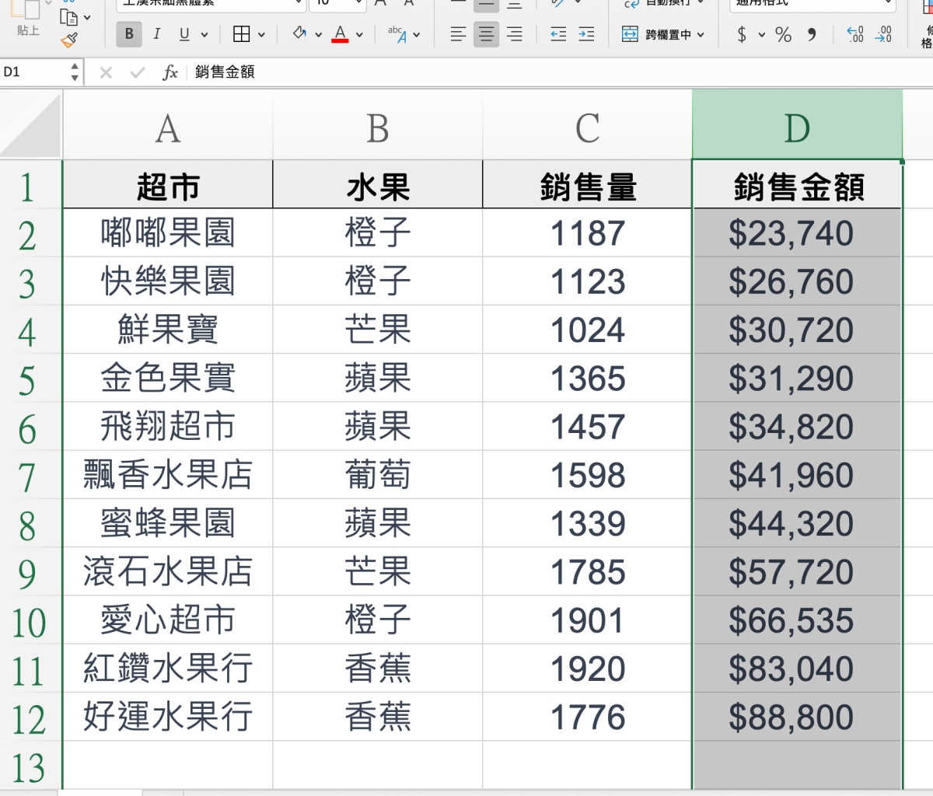Open the currency format dropdown arrow
Viewport: 933px width, 796px height.
(761, 35)
